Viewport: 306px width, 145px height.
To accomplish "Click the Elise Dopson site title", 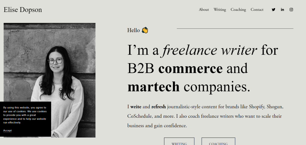I will pyautogui.click(x=23, y=10).
